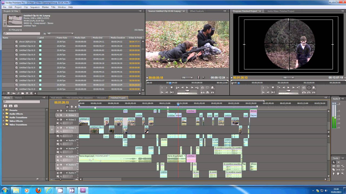Click the Set Encore Chapter Marker icon
Viewport: 346px width, 194px height.
72,107
